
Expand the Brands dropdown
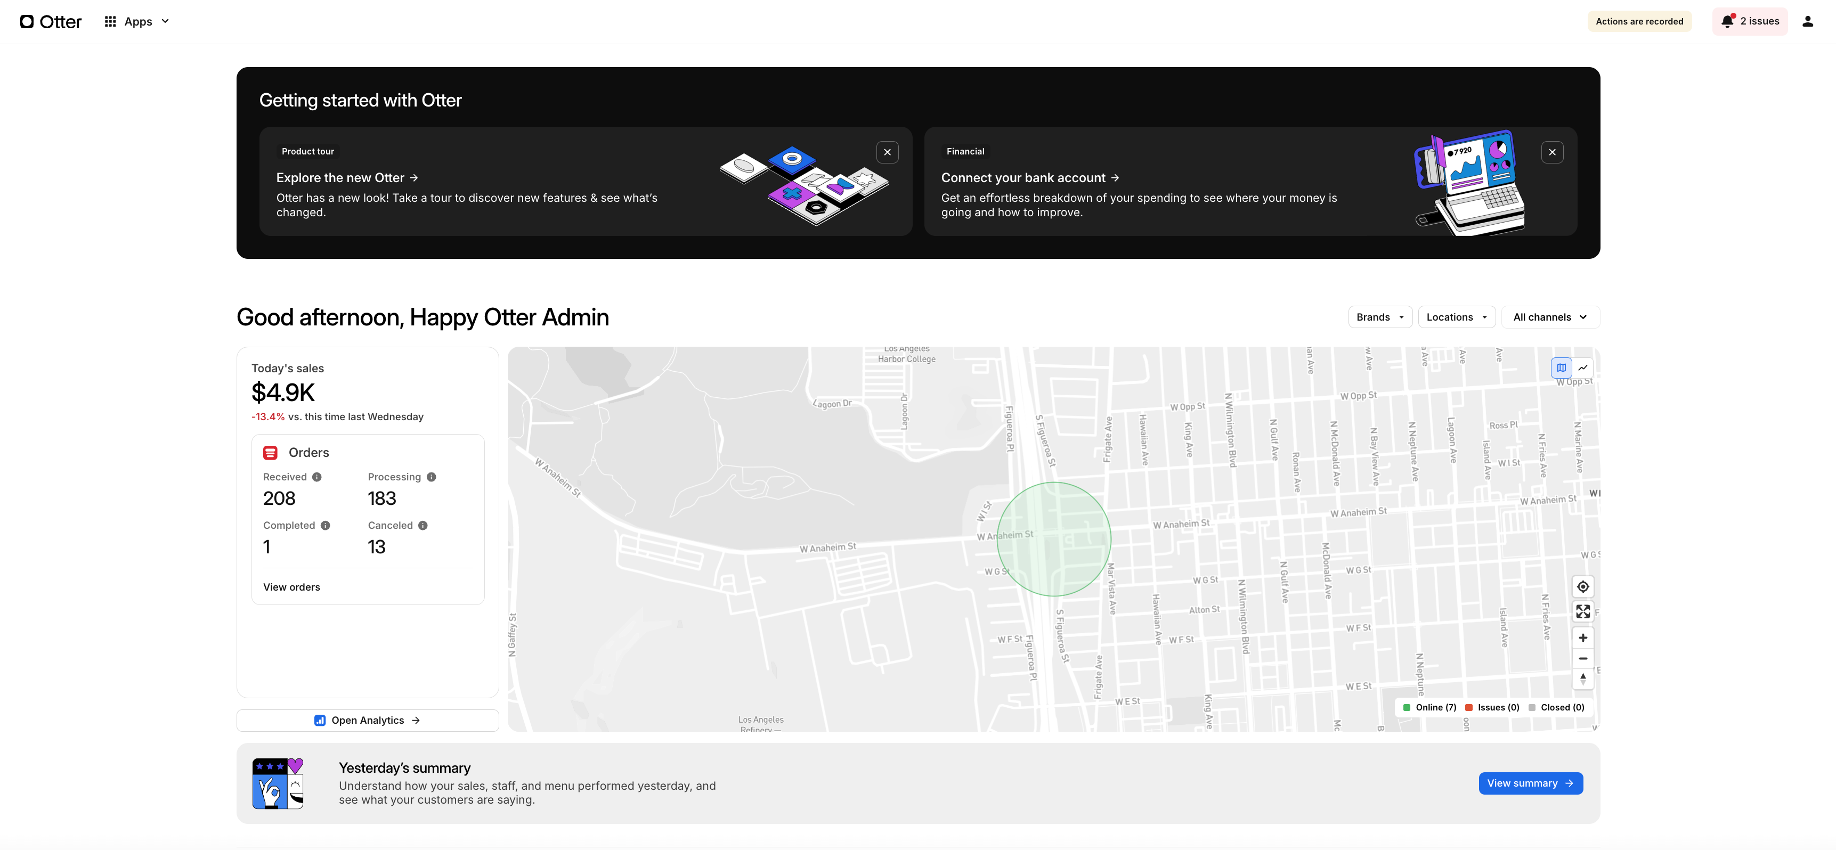click(1380, 317)
